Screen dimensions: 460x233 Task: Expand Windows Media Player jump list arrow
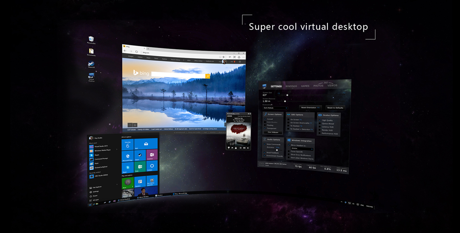point(117,150)
